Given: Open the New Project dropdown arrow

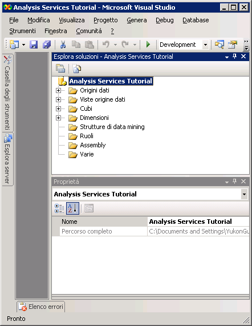Looking at the screenshot, I should click(24, 45).
